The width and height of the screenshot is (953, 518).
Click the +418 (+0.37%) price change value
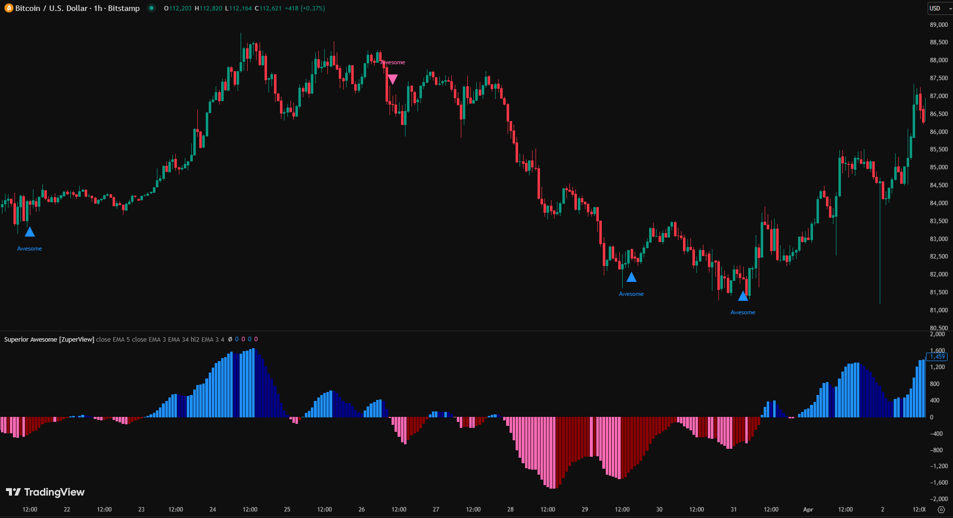click(304, 8)
